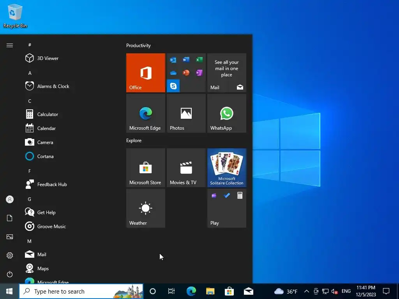Open the Play folder tile
399x299 pixels.
[227, 208]
